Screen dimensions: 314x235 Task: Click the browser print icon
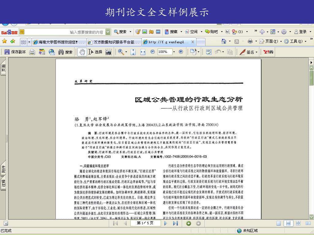(250, 41)
